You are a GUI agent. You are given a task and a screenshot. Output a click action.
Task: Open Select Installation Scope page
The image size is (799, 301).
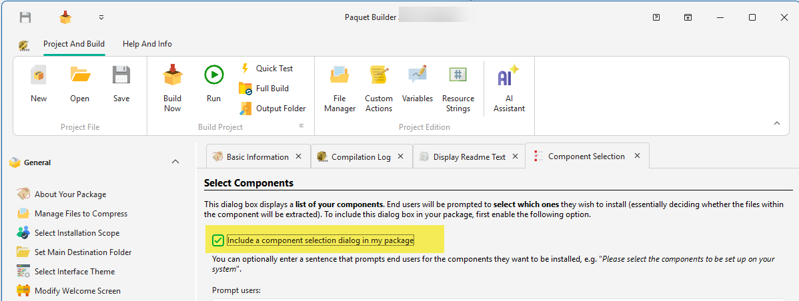(68, 233)
